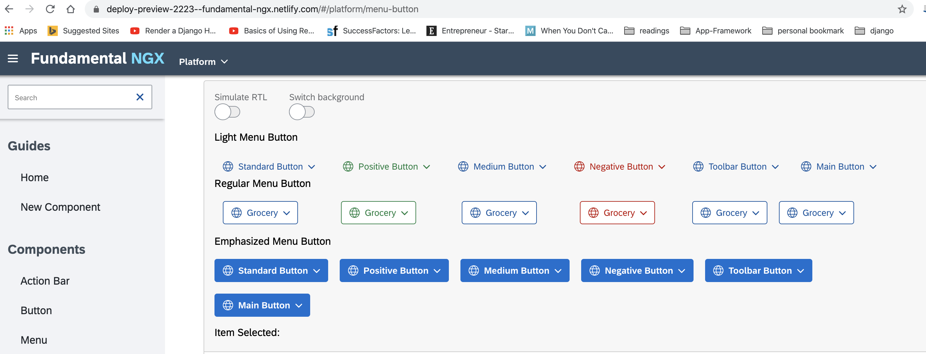Screen dimensions: 926x354
Task: Open emphasized Standard Button menu
Action: click(271, 270)
